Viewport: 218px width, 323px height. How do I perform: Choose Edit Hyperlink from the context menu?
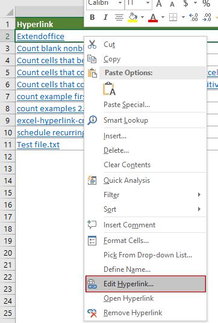146,284
